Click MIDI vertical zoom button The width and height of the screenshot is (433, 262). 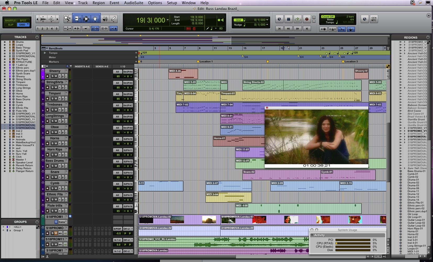(x=51, y=19)
